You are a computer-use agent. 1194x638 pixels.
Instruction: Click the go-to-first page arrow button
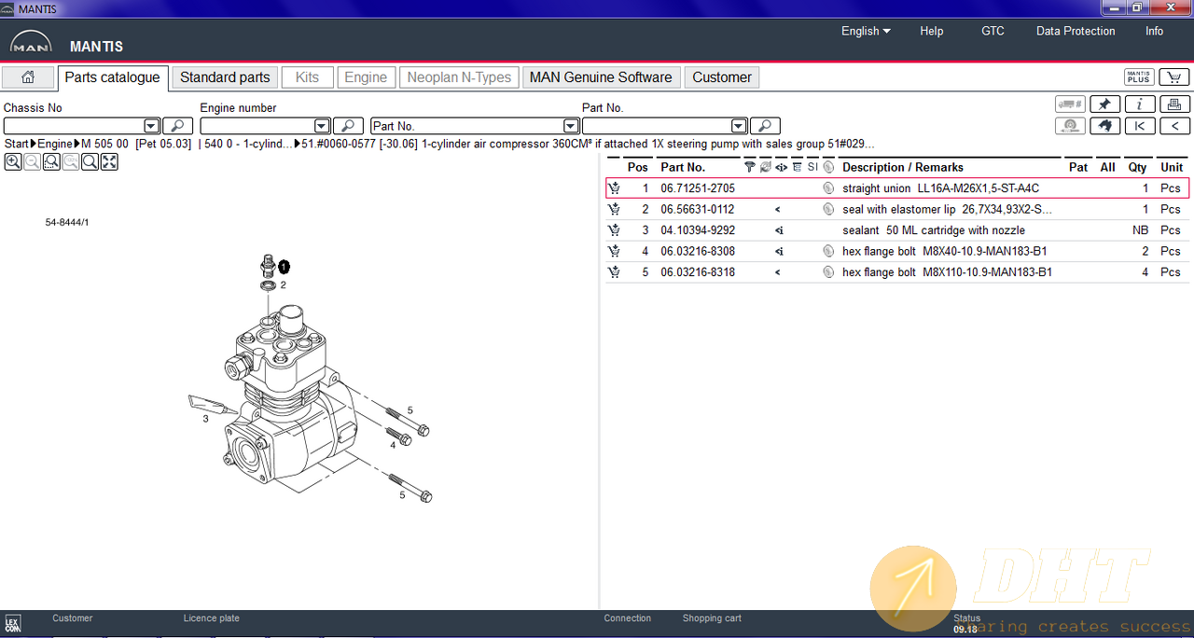click(x=1140, y=126)
